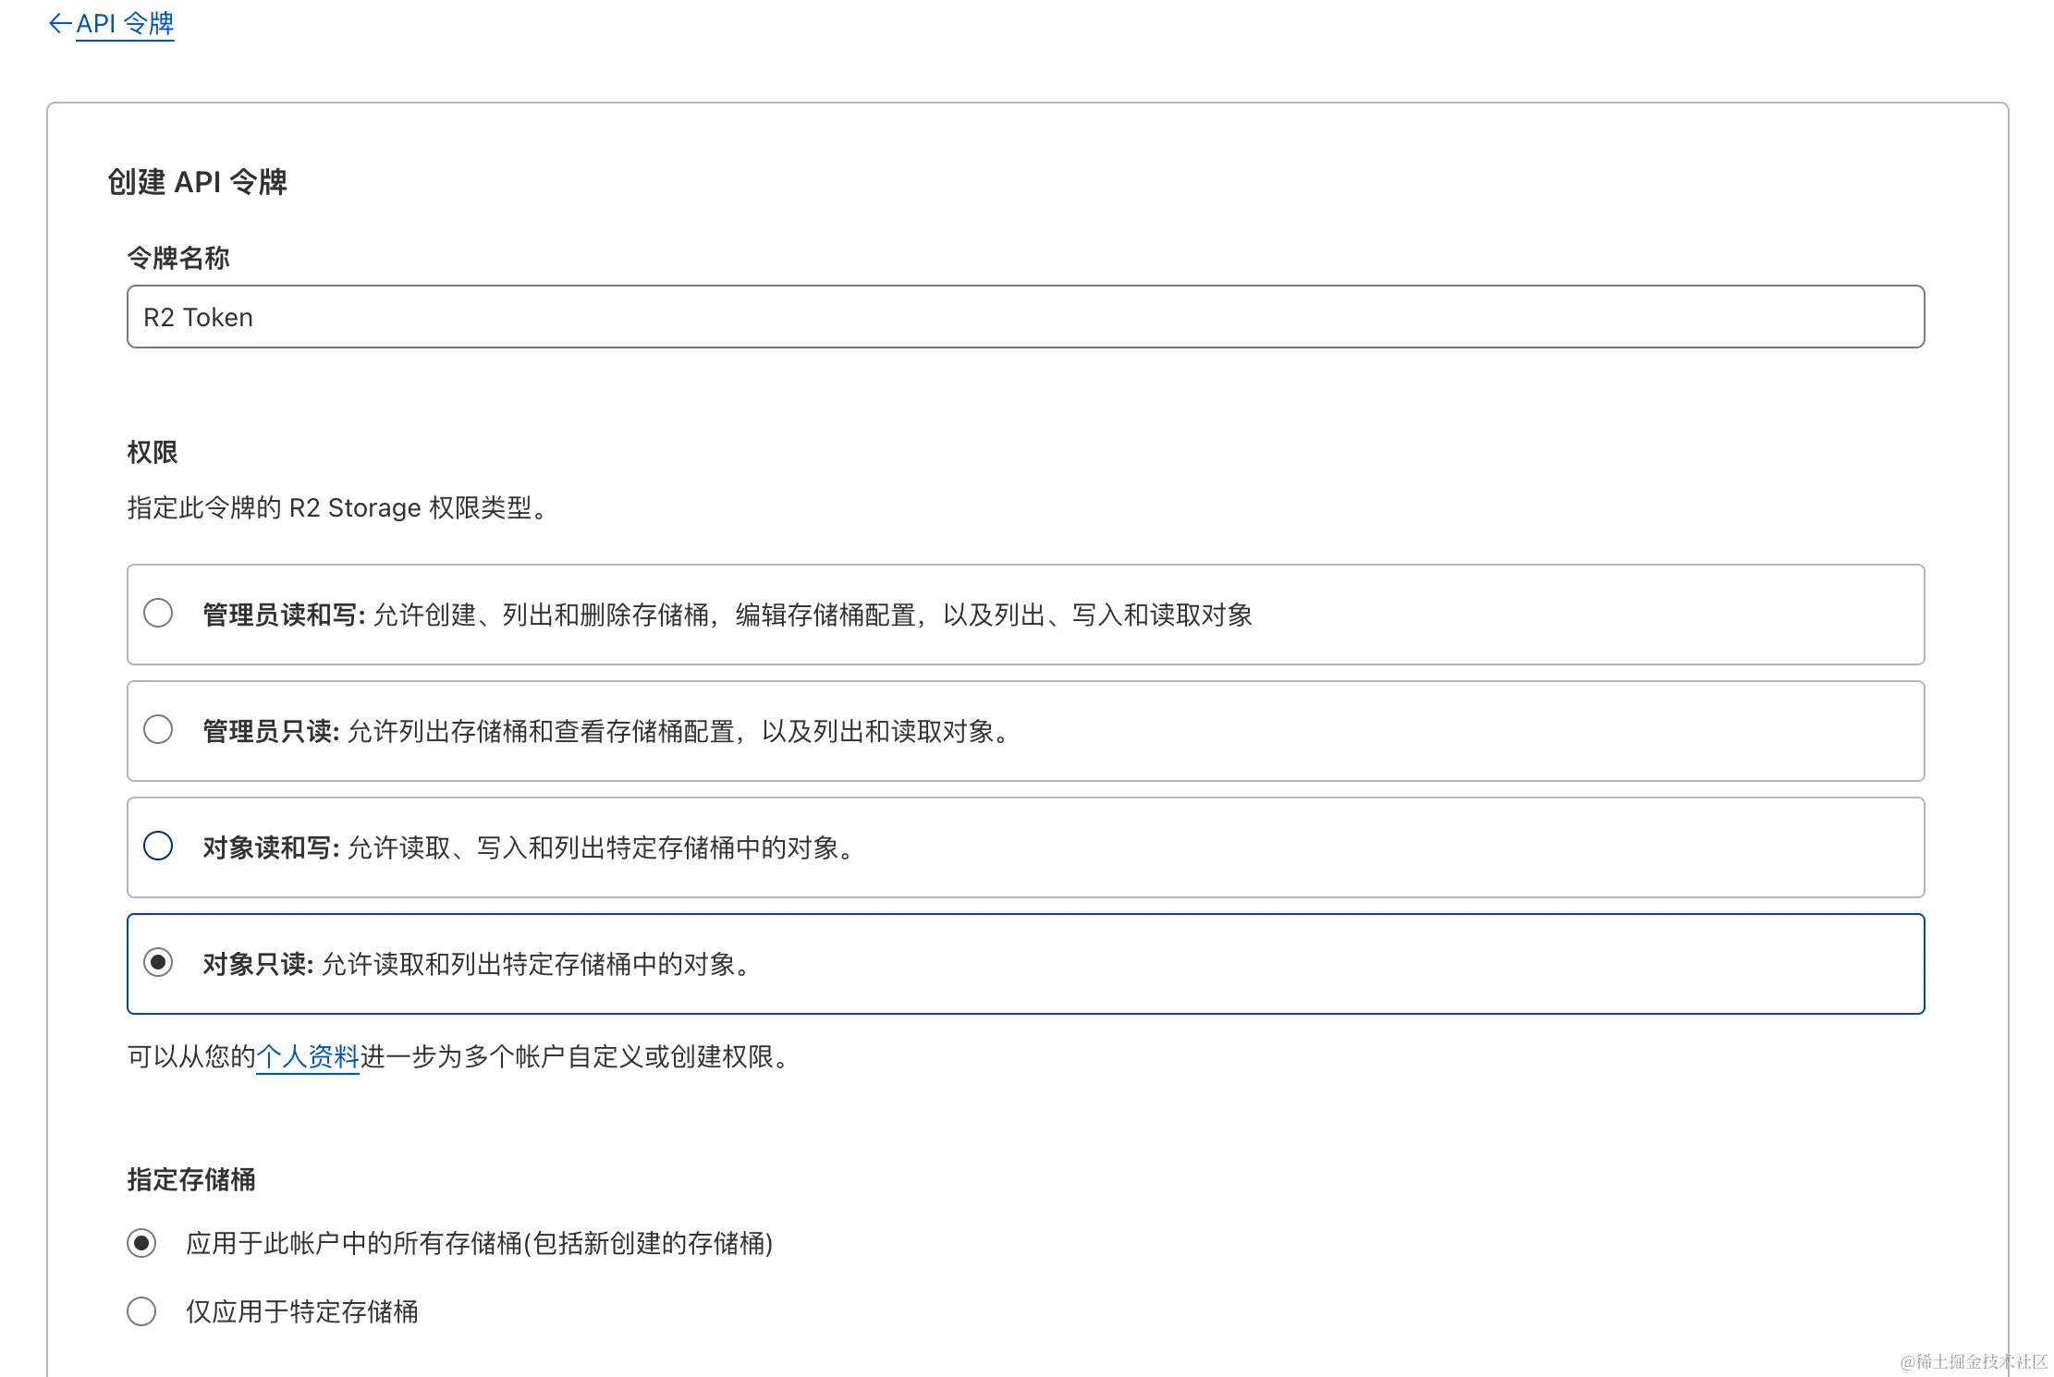2054x1377 pixels.
Task: Click the 对象读和写 description text
Action: click(x=601, y=848)
